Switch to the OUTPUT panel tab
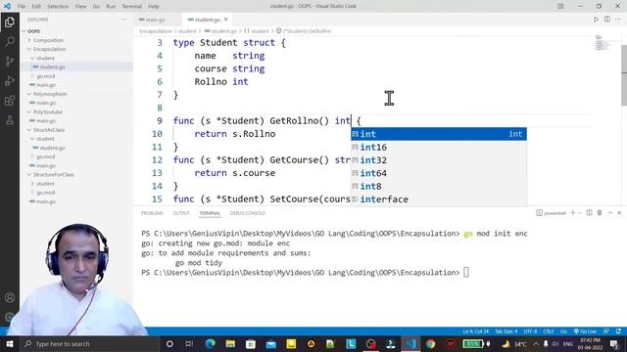Image resolution: width=627 pixels, height=352 pixels. [181, 213]
